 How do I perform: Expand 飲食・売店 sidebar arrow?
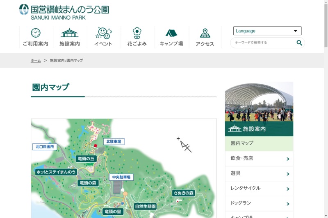(x=288, y=159)
